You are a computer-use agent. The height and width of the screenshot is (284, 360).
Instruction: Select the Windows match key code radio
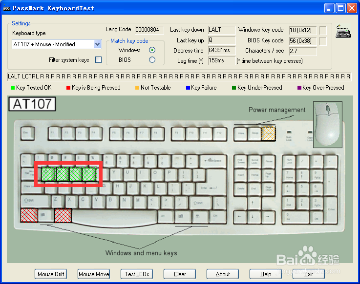(x=152, y=50)
